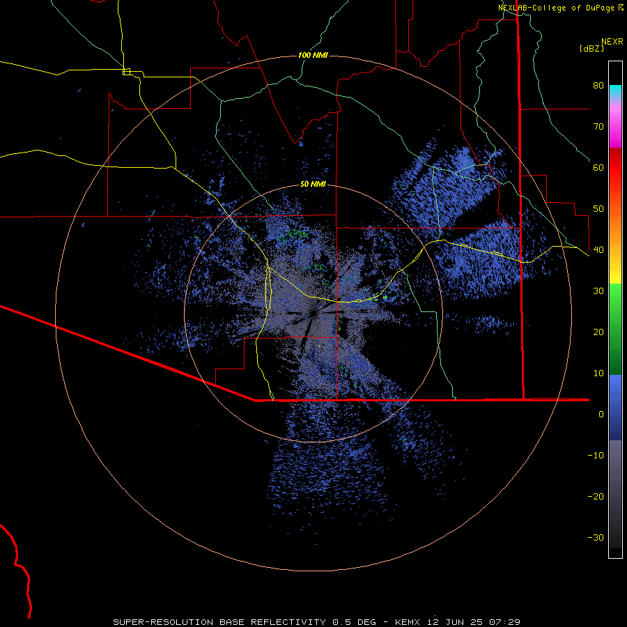Click the 100 NMI range ring label
Viewport: 627px width, 627px height.
[313, 55]
